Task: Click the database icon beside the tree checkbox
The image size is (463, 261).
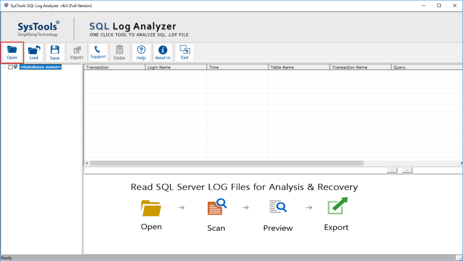Action: click(15, 67)
